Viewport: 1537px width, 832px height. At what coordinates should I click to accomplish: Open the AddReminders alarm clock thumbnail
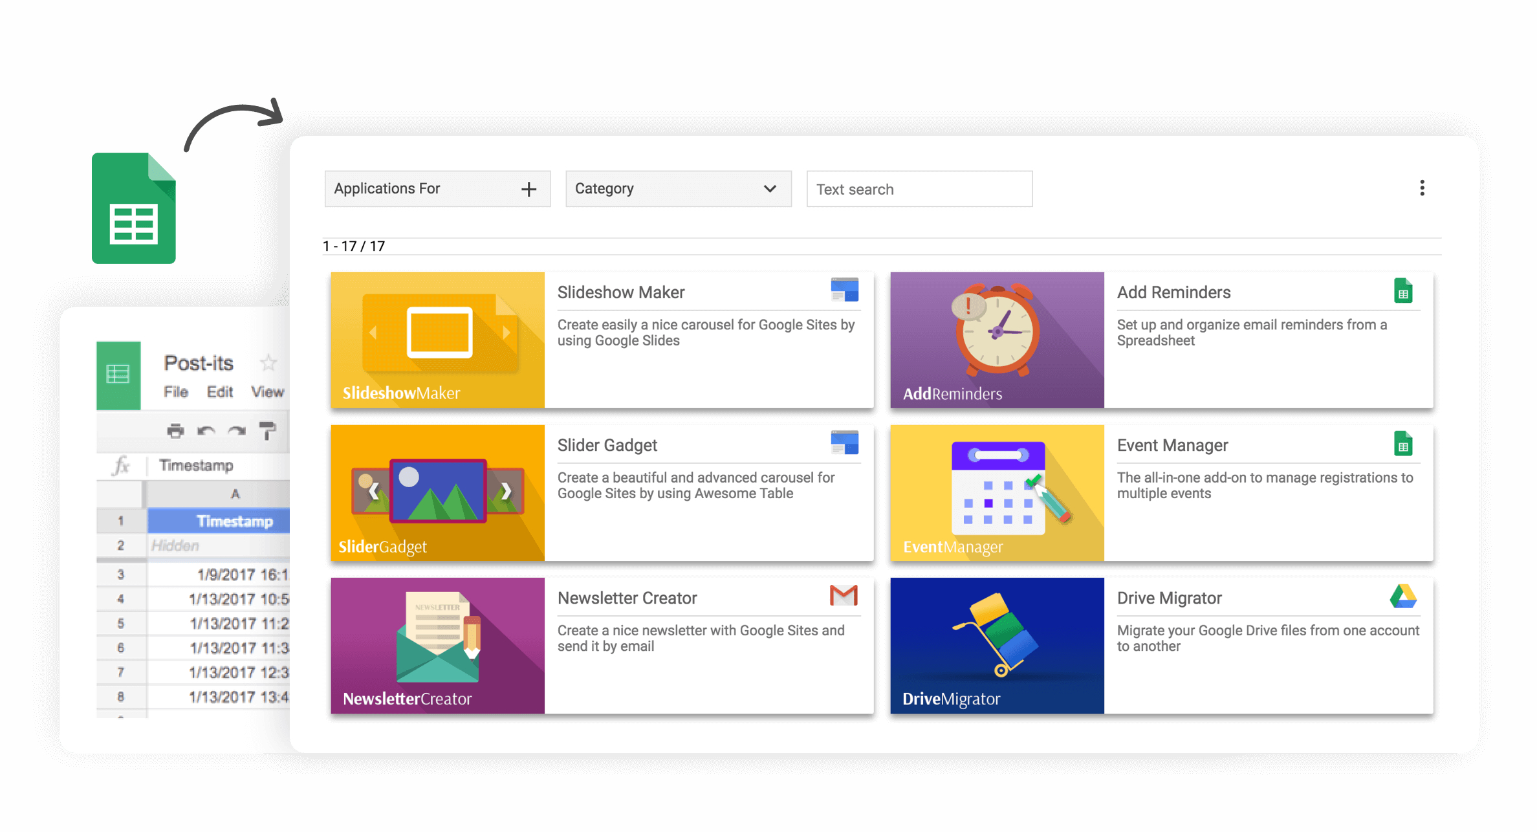pyautogui.click(x=997, y=340)
